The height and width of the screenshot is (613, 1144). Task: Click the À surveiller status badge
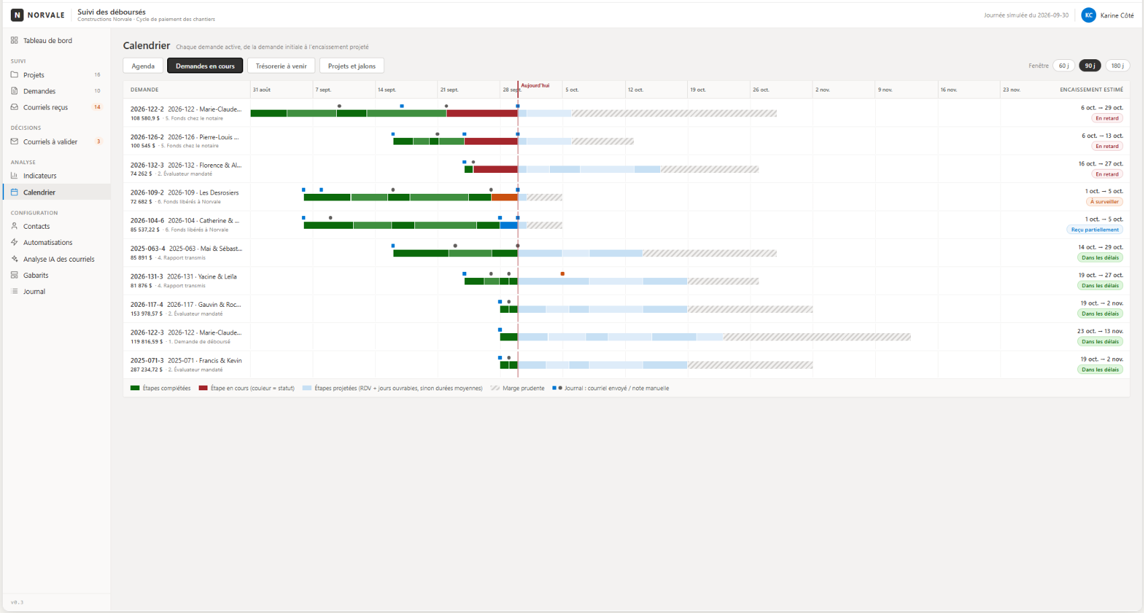pos(1104,202)
